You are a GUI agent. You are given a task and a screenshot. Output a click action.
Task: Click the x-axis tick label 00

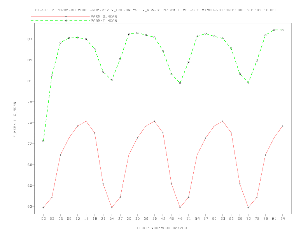pyautogui.click(x=44, y=219)
